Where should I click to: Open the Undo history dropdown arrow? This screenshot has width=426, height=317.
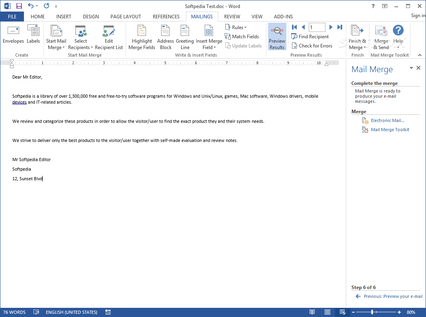click(37, 6)
